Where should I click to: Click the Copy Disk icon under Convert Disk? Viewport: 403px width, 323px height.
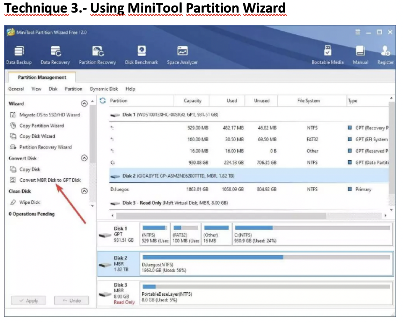point(13,169)
